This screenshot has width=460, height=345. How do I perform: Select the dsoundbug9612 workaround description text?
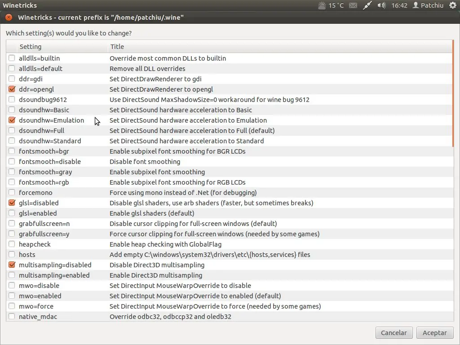pyautogui.click(x=209, y=99)
